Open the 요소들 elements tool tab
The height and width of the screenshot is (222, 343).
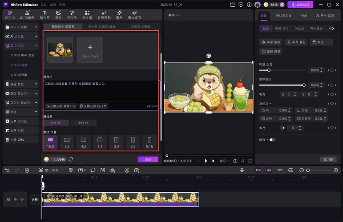(x=87, y=15)
